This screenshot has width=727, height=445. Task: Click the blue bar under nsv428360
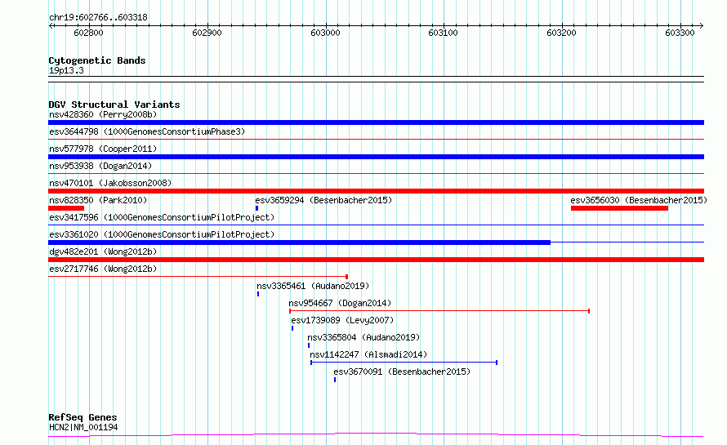tap(376, 122)
